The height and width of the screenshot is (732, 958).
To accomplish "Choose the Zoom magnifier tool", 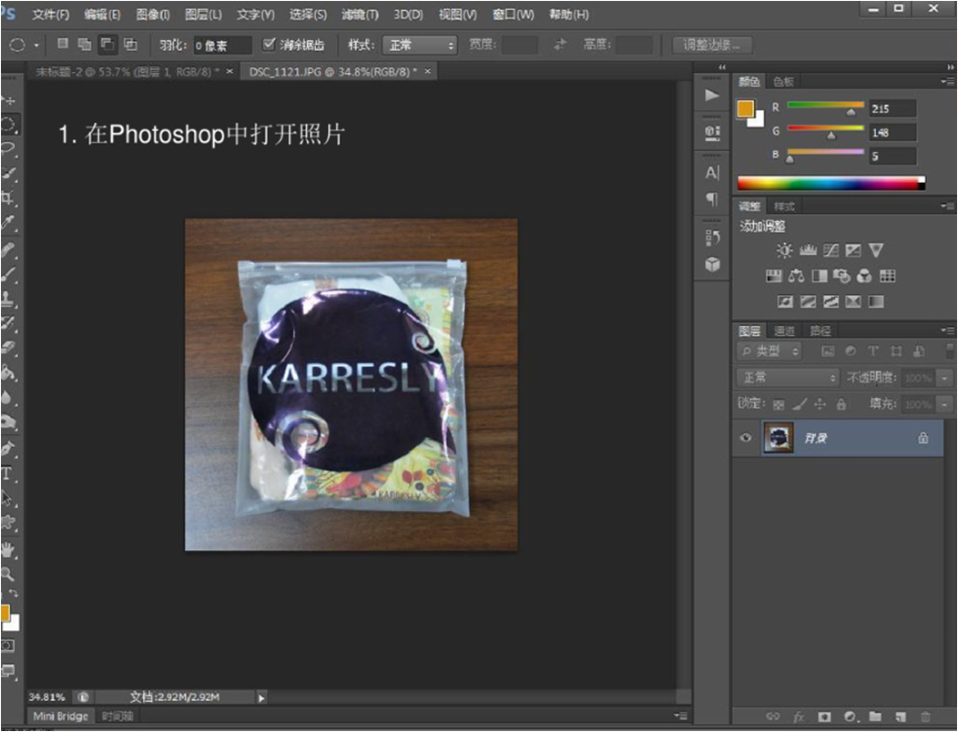I will click(7, 574).
